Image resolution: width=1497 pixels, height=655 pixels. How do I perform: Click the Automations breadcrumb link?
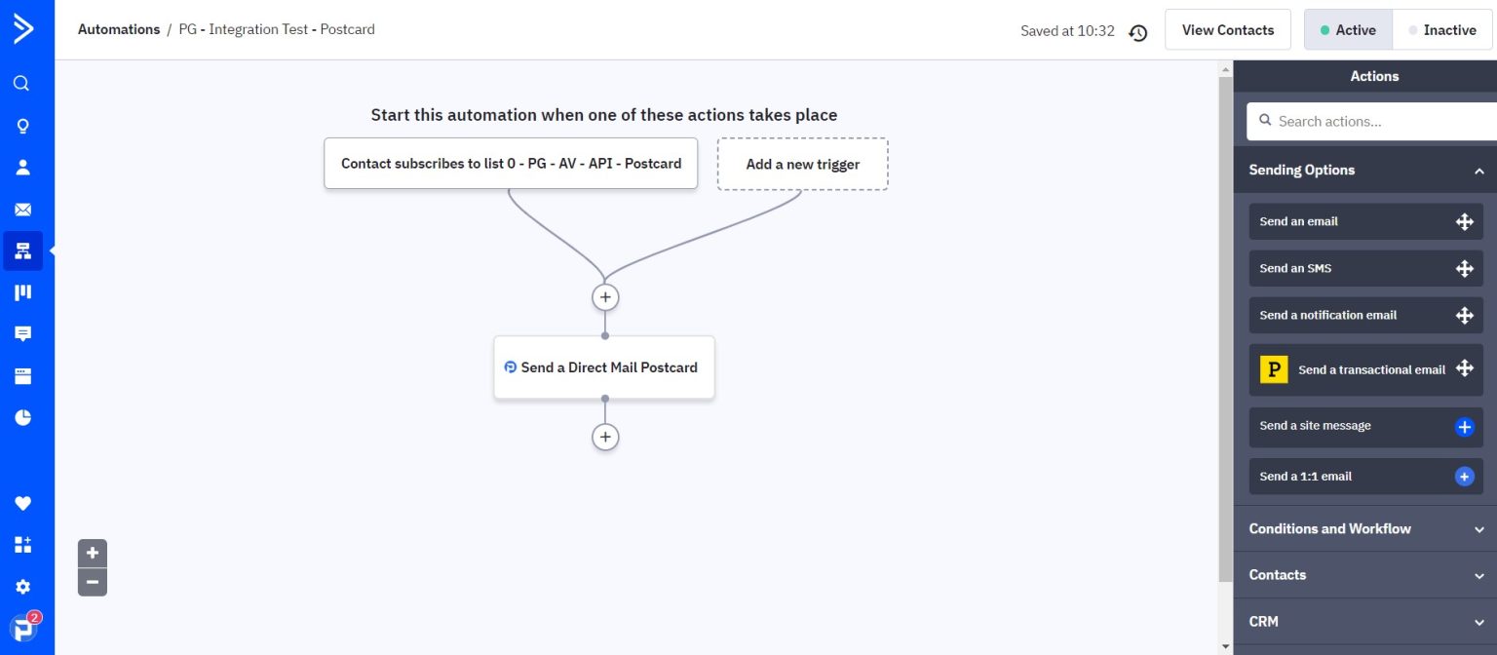coord(119,29)
